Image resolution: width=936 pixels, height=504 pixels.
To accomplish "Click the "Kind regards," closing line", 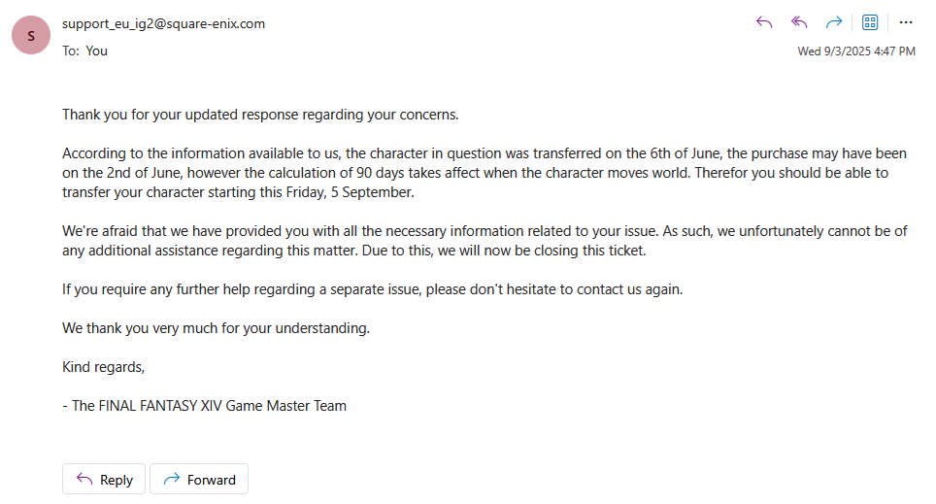I will [x=104, y=367].
